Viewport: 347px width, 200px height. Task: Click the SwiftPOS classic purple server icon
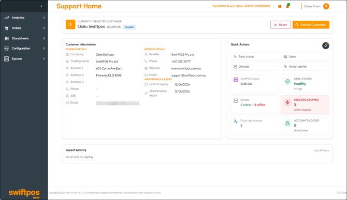pos(236,80)
